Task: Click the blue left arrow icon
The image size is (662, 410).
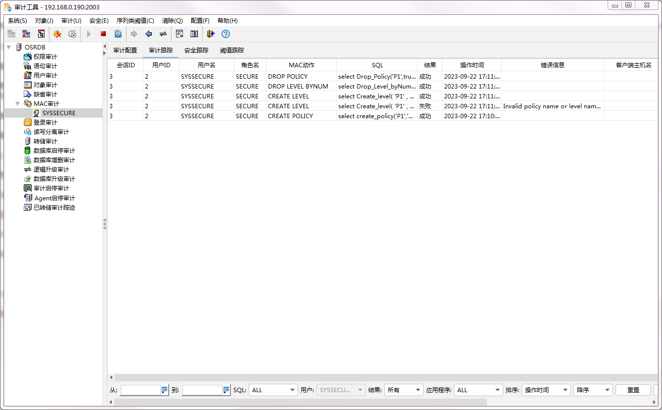Action: pos(148,34)
